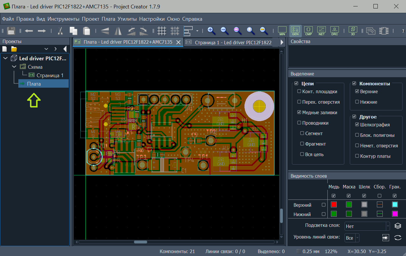Open the 3D board view
406x256 pixels.
click(353, 31)
